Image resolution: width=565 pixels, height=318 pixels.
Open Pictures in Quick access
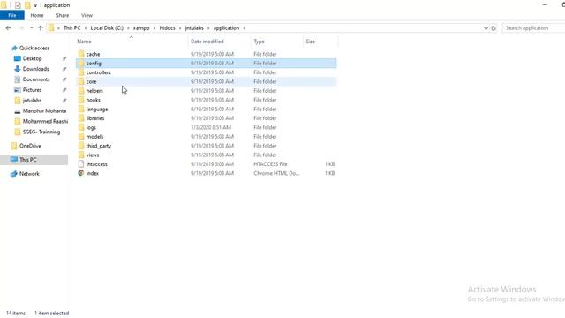tap(32, 90)
